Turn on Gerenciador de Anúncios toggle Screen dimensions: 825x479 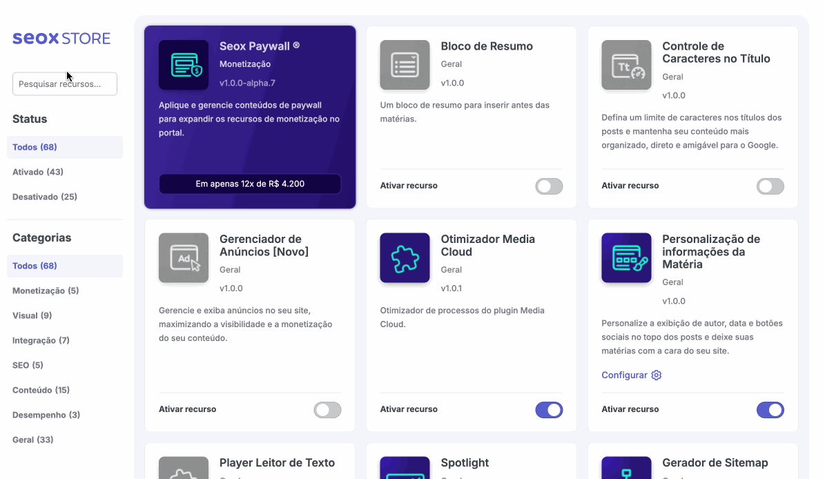click(x=327, y=409)
